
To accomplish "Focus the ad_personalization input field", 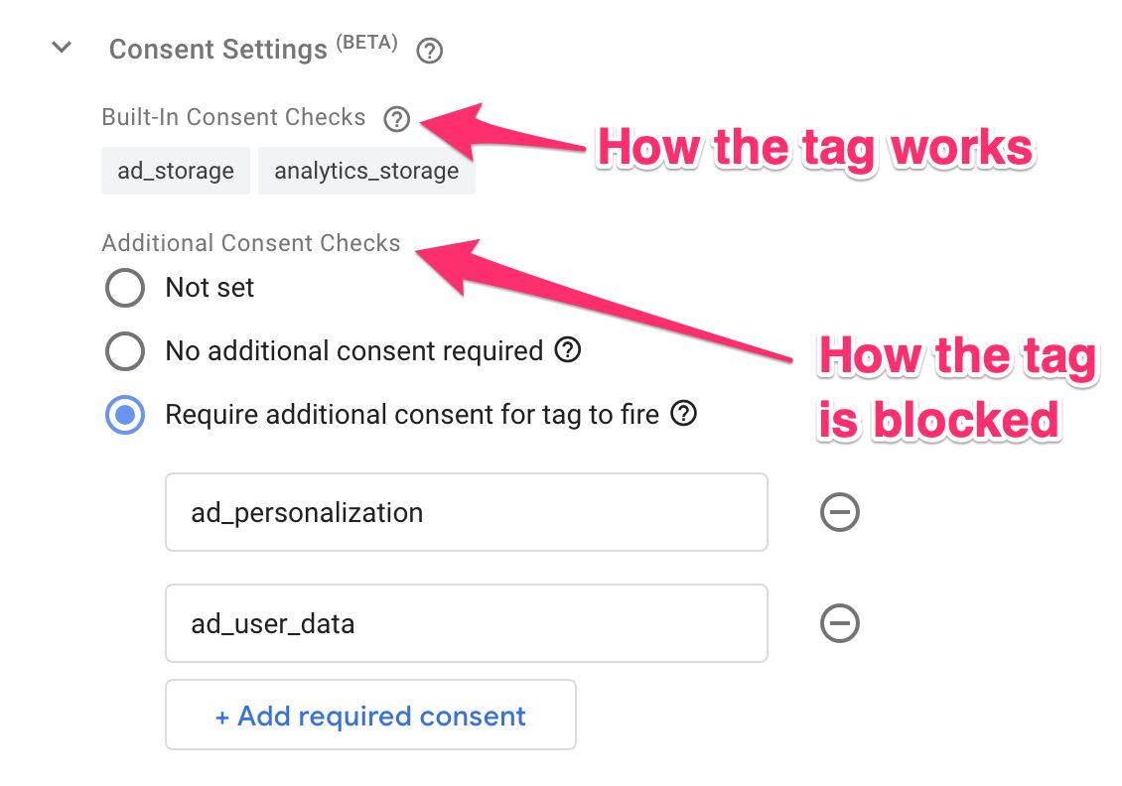I will [x=467, y=512].
